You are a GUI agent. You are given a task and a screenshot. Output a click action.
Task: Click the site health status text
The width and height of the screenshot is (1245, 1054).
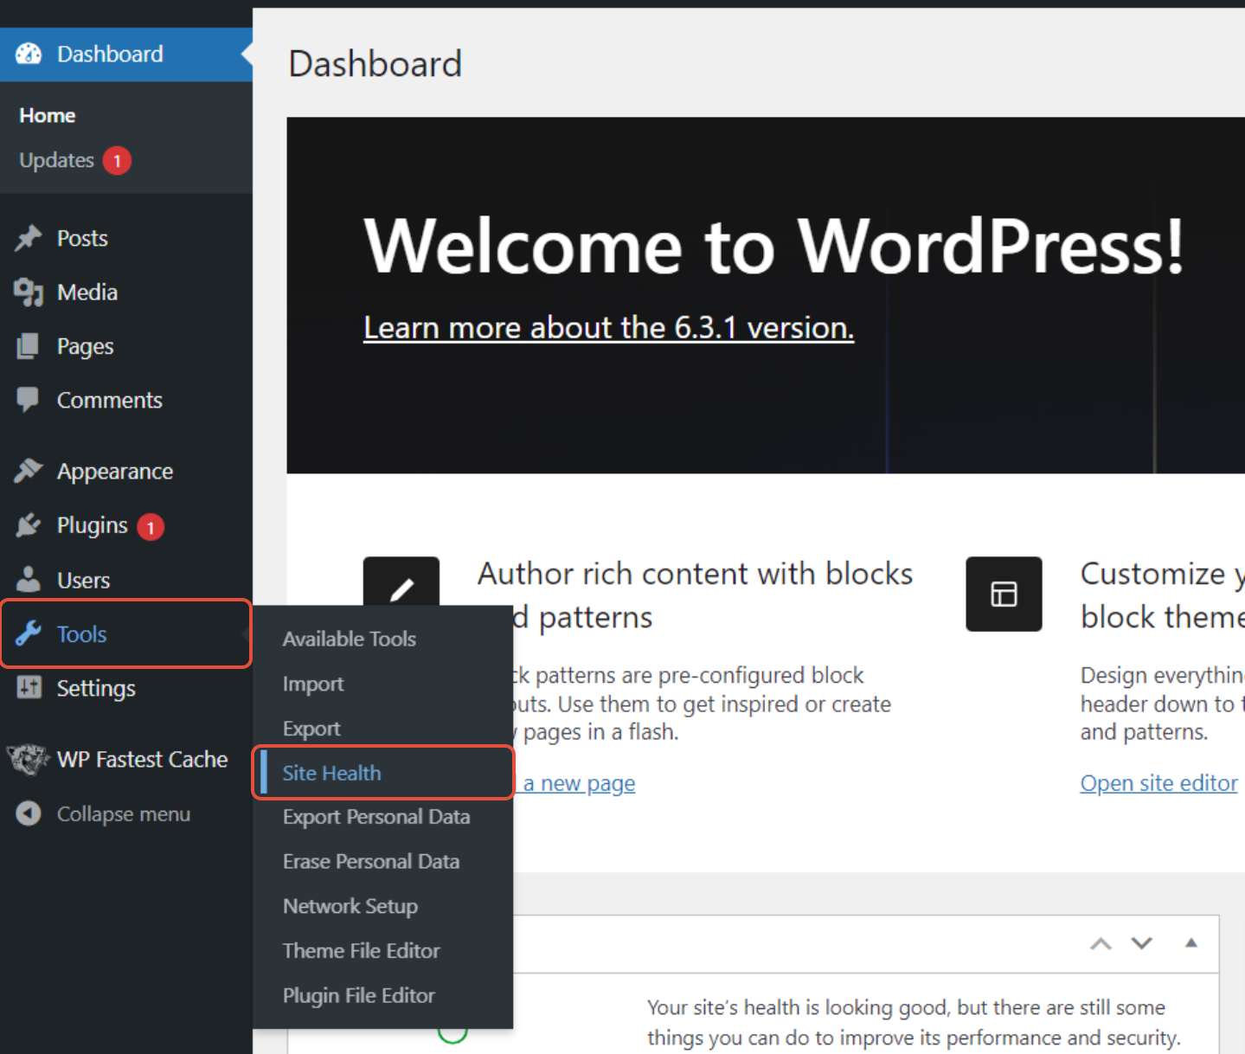[x=914, y=1022]
